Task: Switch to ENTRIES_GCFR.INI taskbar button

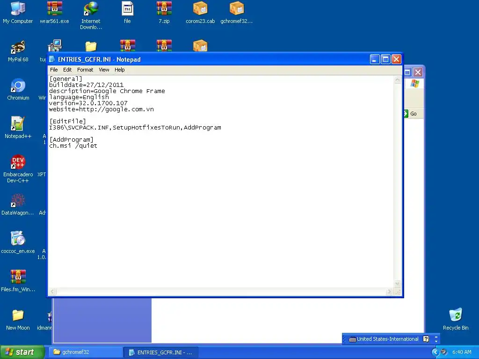Action: pos(161,352)
